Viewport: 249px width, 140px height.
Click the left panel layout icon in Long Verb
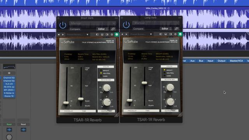pyautogui.click(x=161, y=34)
